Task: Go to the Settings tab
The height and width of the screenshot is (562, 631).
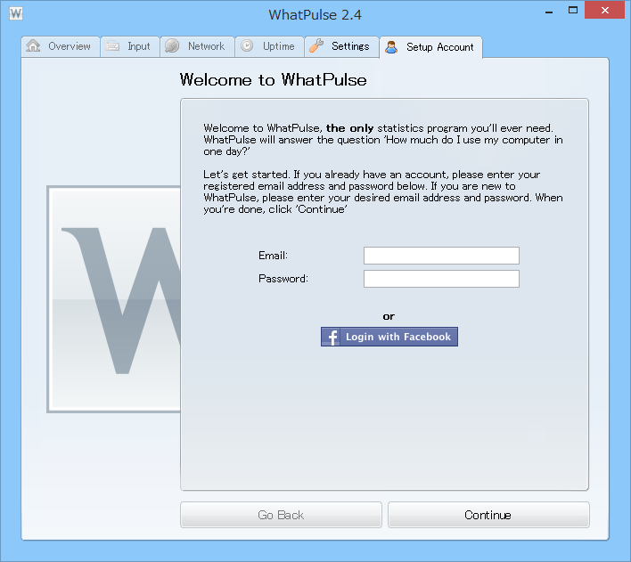Action: (341, 46)
